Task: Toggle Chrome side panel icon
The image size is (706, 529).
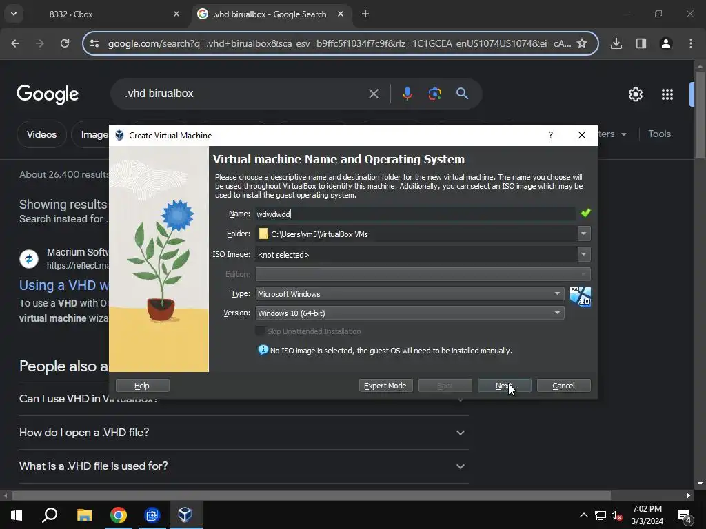Action: 641,43
